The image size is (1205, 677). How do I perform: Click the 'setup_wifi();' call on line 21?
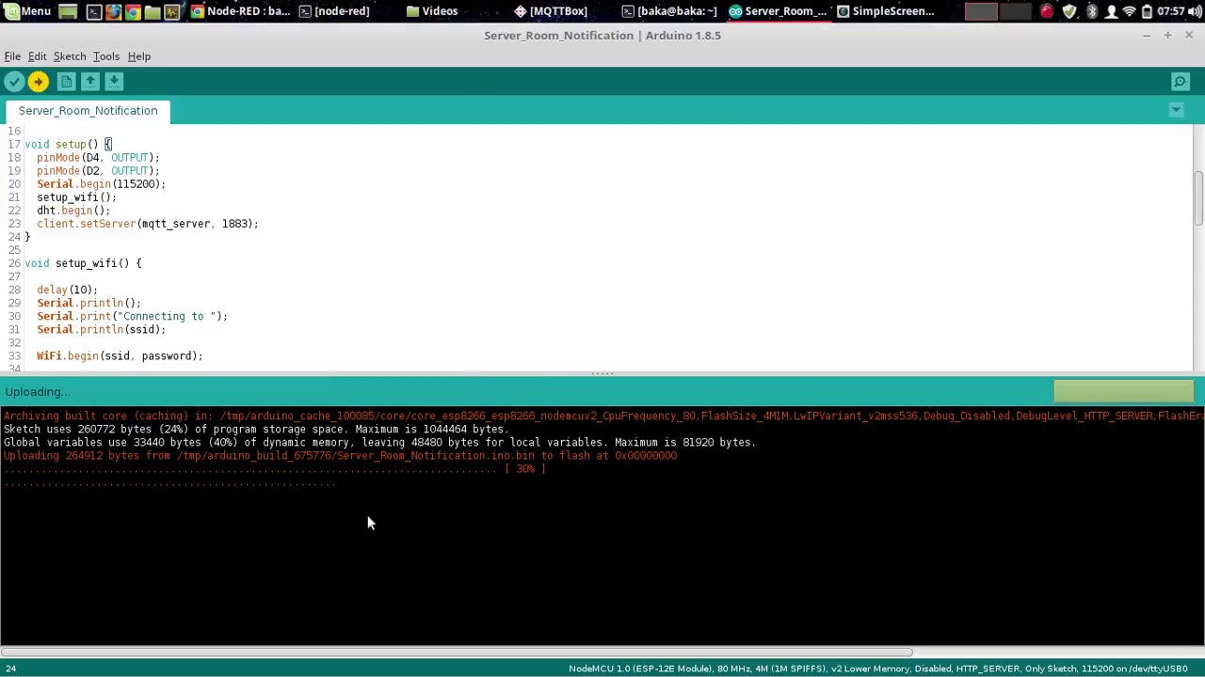point(76,197)
